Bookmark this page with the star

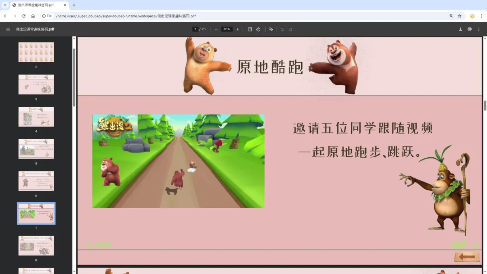(459, 16)
